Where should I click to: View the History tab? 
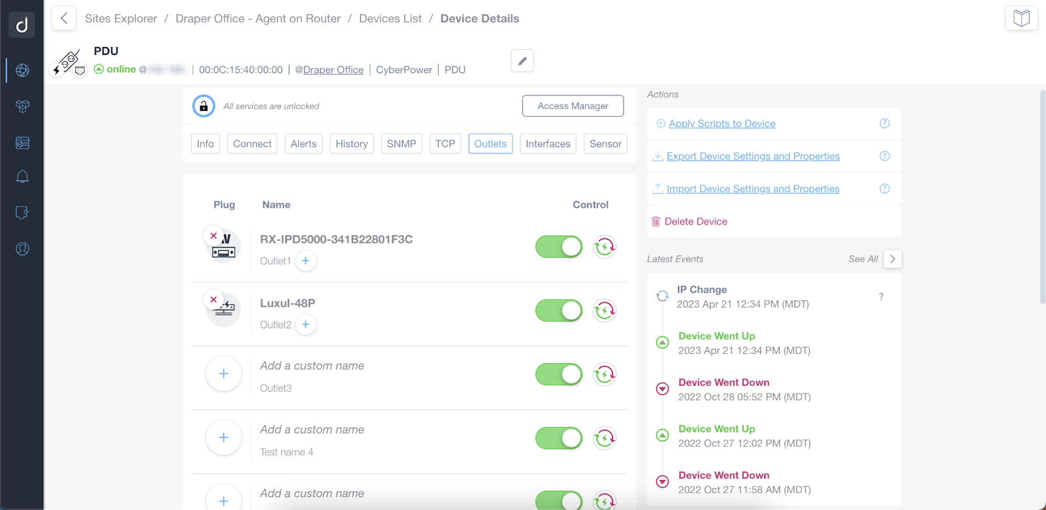pos(352,144)
